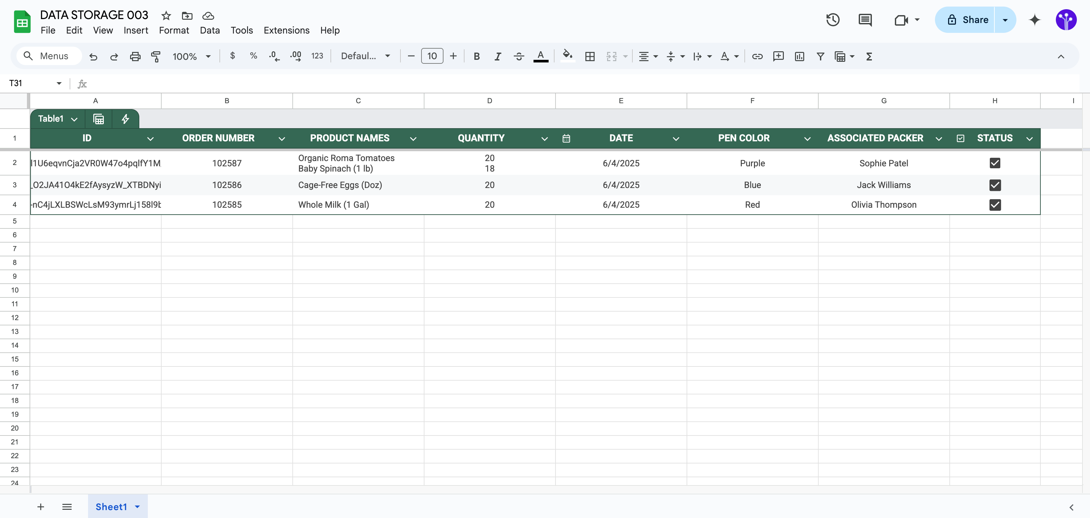Click the Insert link icon
The image size is (1090, 518).
click(x=758, y=56)
